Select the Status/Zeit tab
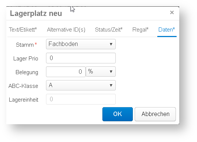 tap(109, 30)
